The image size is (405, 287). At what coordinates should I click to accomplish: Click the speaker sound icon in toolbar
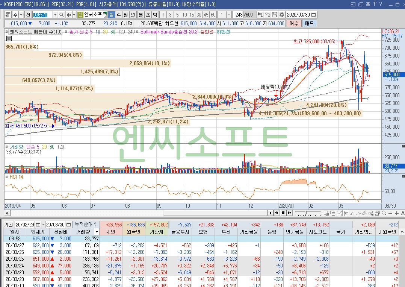click(69, 15)
